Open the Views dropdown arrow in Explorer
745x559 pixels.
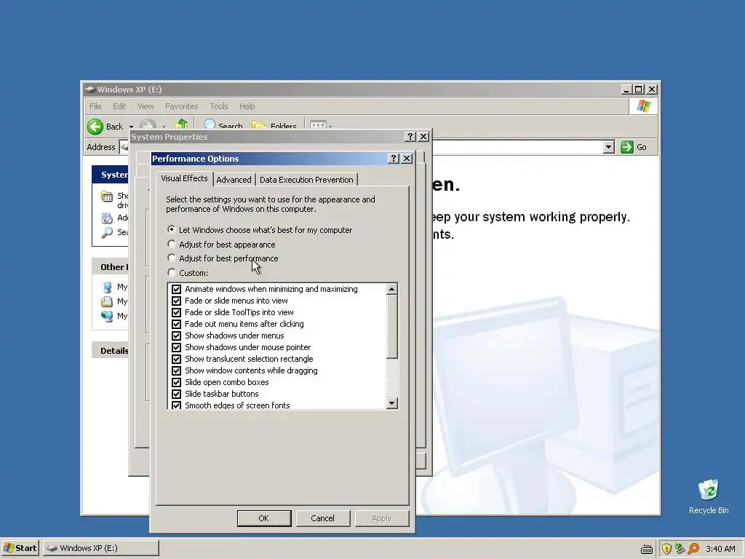pos(331,127)
